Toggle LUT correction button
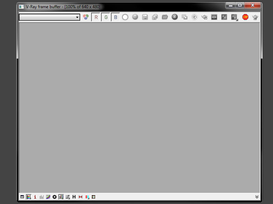 [68, 197]
